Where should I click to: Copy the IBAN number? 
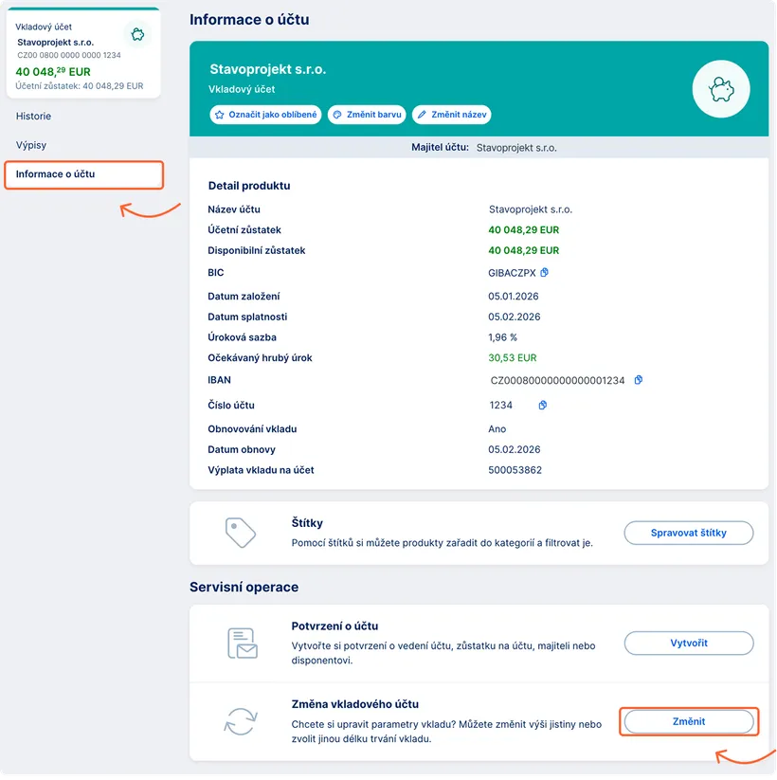[x=639, y=380]
